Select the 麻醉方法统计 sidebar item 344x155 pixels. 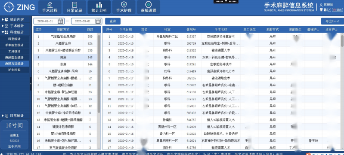(x=15, y=64)
